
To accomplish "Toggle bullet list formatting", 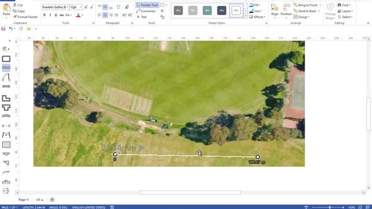I will (119, 6).
